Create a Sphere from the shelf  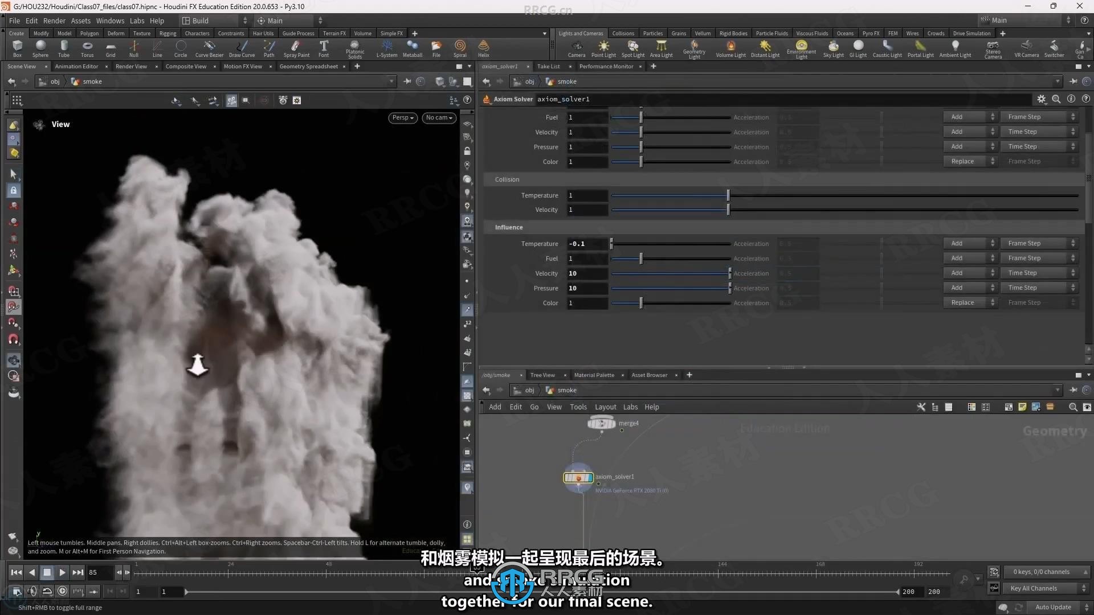pos(40,48)
